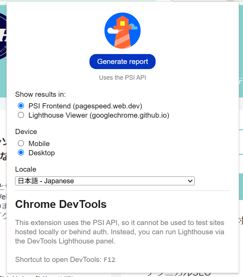Open the Locale dropdown showing Japanese
This screenshot has width=243, height=277.
105,181
